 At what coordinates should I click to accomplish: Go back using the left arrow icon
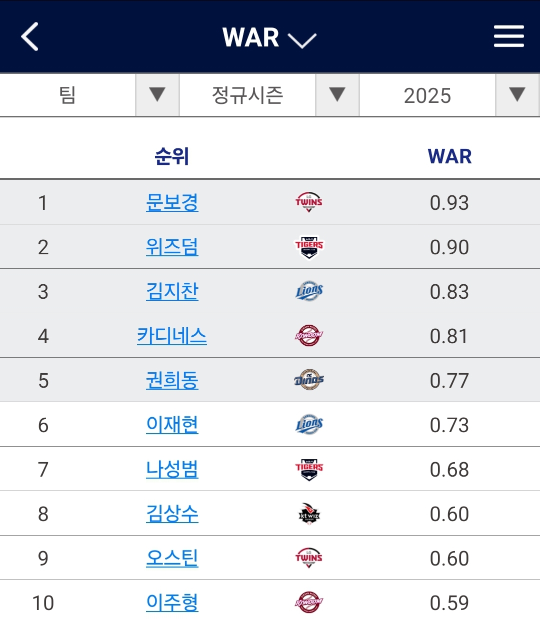(30, 36)
